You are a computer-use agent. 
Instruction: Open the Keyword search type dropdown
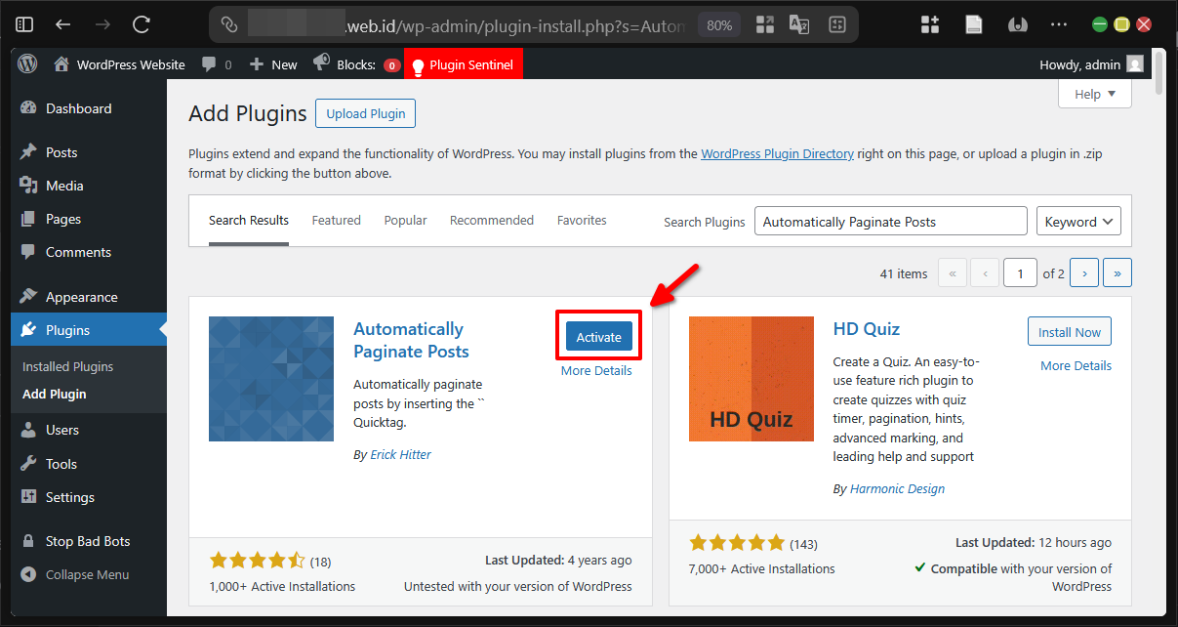[1078, 221]
